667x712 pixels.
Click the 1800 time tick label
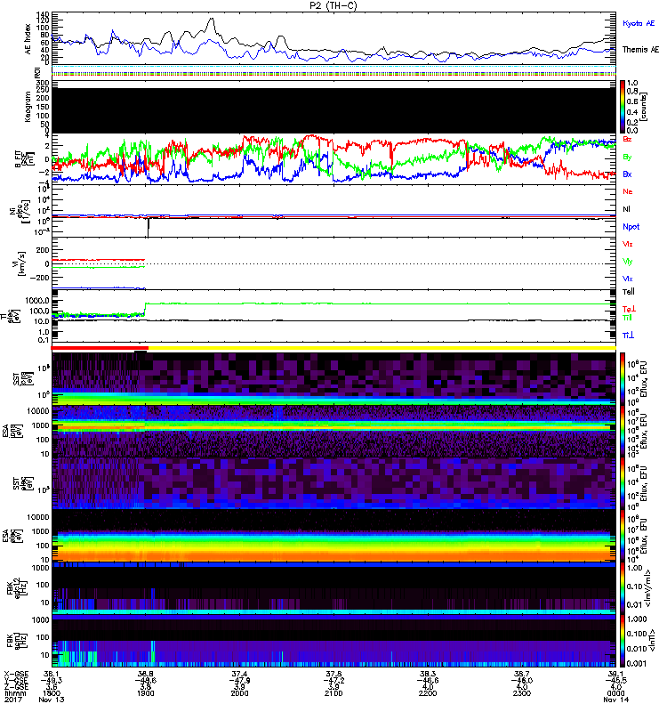[x=52, y=693]
